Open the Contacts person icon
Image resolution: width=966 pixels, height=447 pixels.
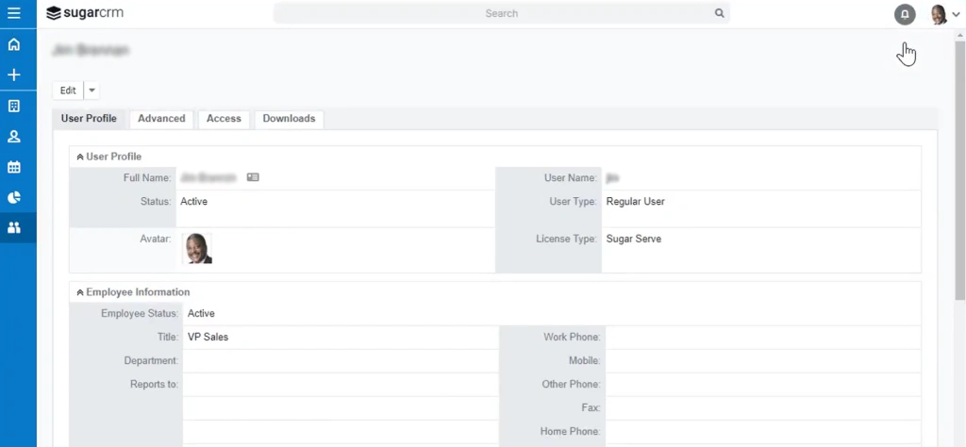(x=13, y=137)
